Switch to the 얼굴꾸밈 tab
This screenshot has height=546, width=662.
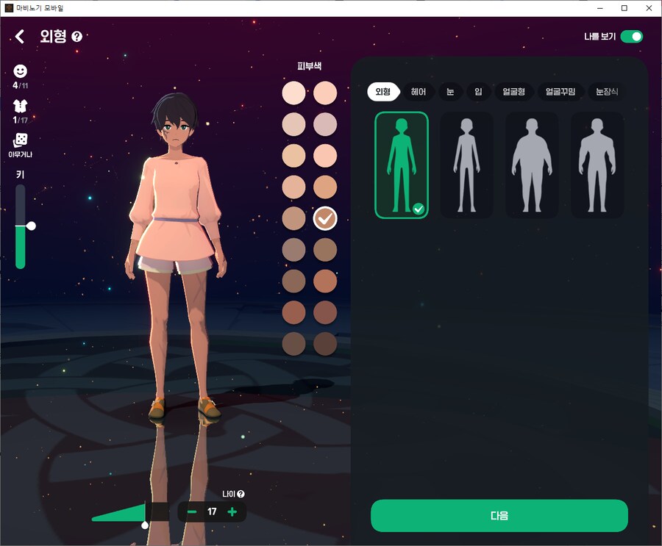click(560, 92)
